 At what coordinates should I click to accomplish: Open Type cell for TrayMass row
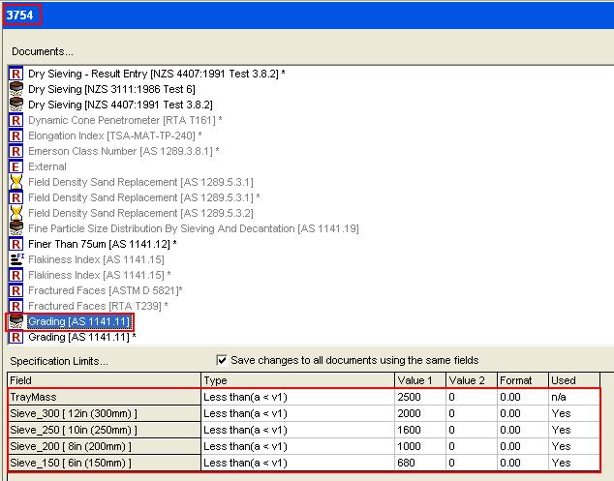[296, 397]
